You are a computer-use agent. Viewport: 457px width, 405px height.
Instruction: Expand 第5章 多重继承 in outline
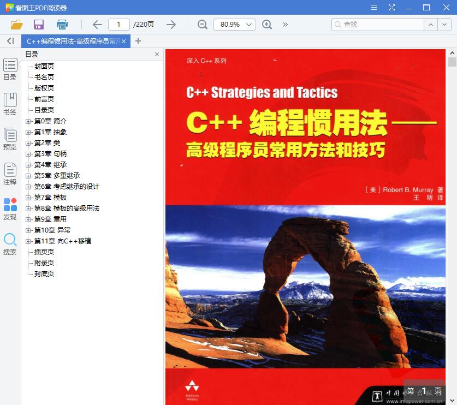pyautogui.click(x=28, y=176)
